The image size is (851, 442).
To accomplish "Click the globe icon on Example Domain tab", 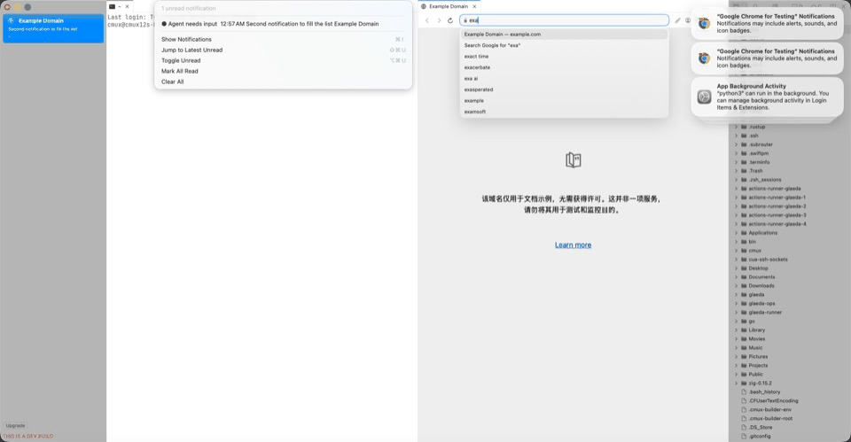I will coord(424,6).
